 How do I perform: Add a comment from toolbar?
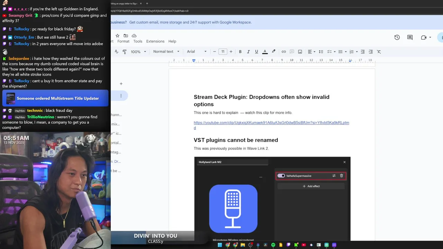coord(292,52)
